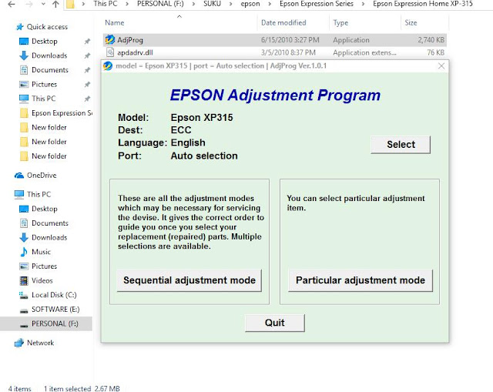Viewport: 493px width, 392px height.
Task: Click the Local Disk (C:) drive icon
Action: (24, 295)
